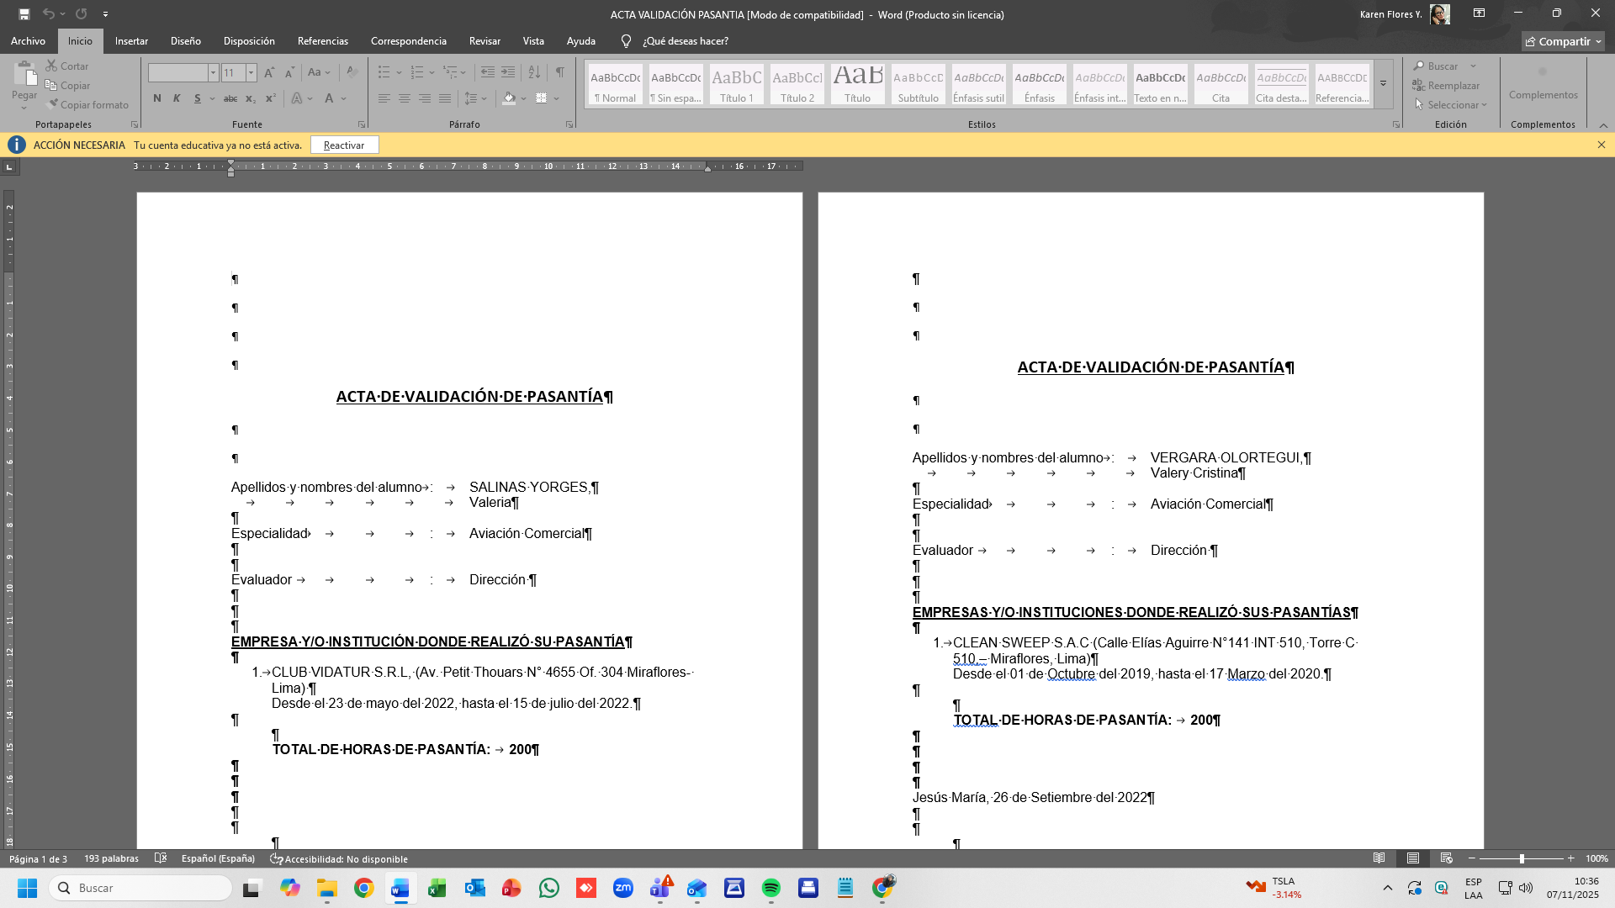The height and width of the screenshot is (908, 1615).
Task: Toggle italic formatting with the K button
Action: pyautogui.click(x=177, y=98)
